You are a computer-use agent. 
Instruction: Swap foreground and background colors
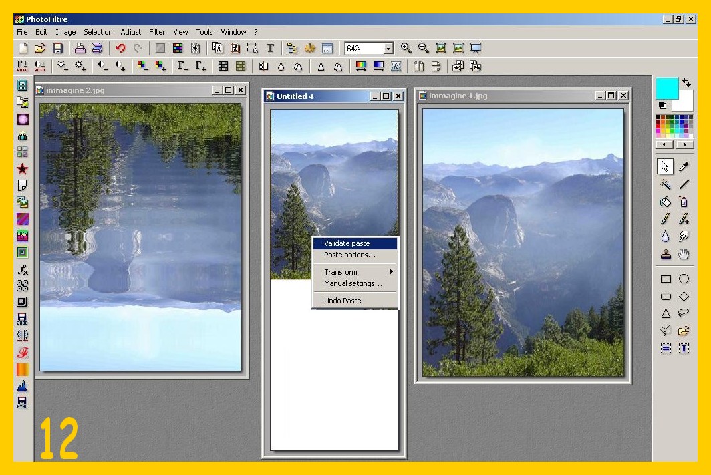[686, 83]
